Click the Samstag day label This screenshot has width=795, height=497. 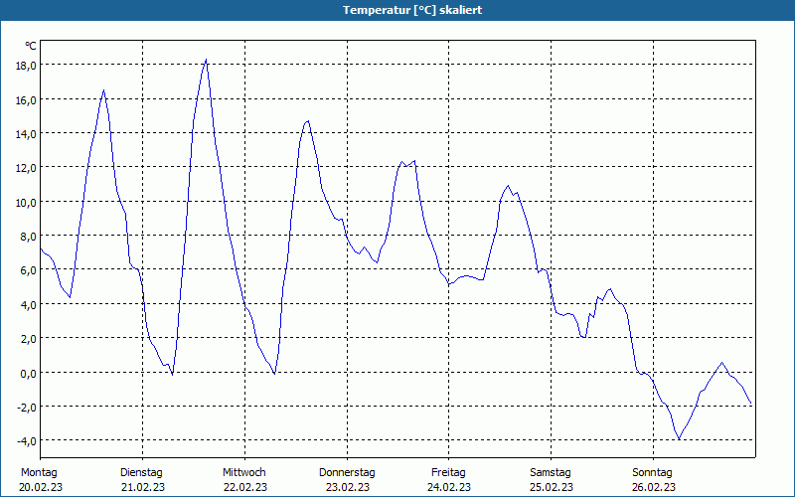pos(551,473)
